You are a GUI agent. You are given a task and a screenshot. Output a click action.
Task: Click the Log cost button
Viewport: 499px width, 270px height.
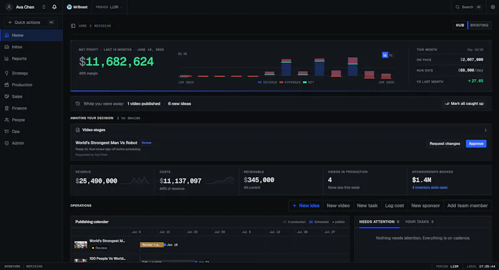(394, 205)
